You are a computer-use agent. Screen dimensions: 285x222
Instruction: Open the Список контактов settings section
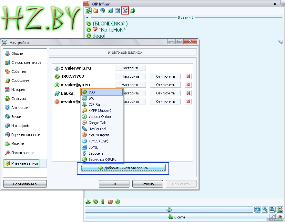(23, 63)
